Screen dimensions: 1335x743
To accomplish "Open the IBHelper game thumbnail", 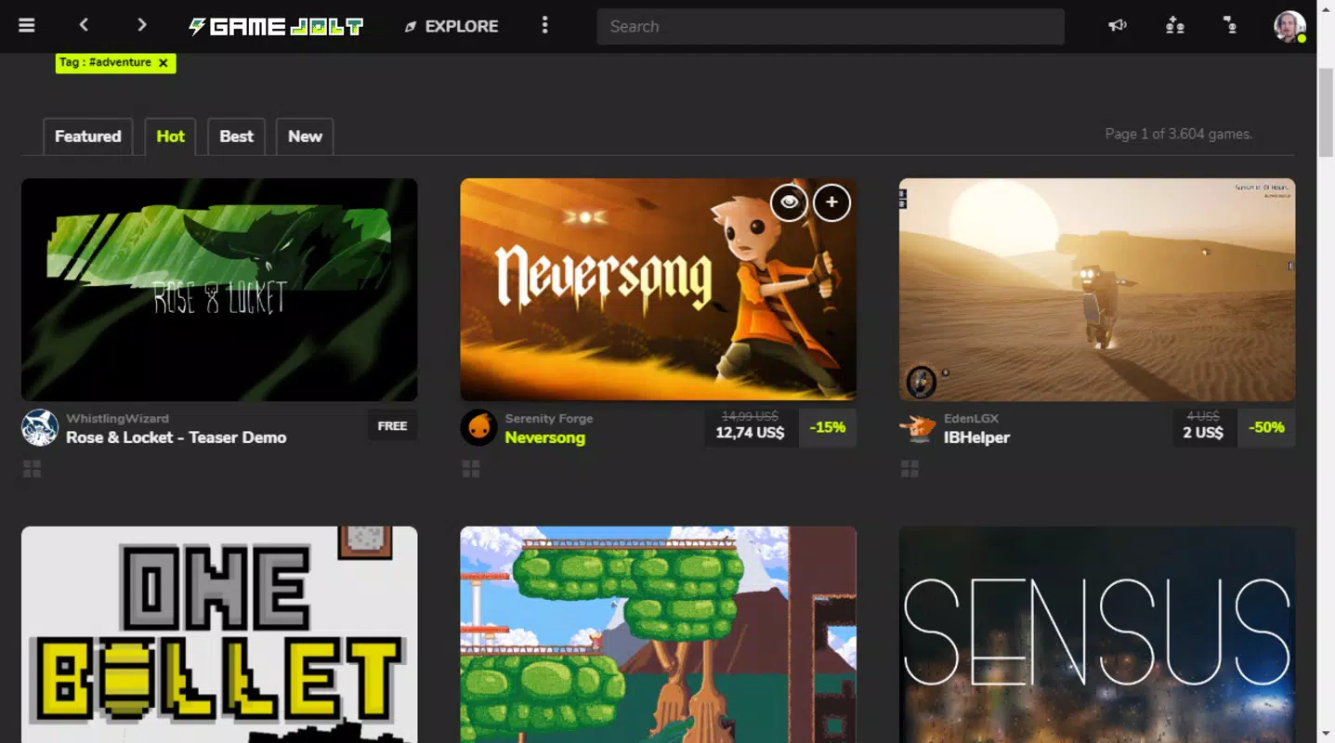I will click(1097, 290).
